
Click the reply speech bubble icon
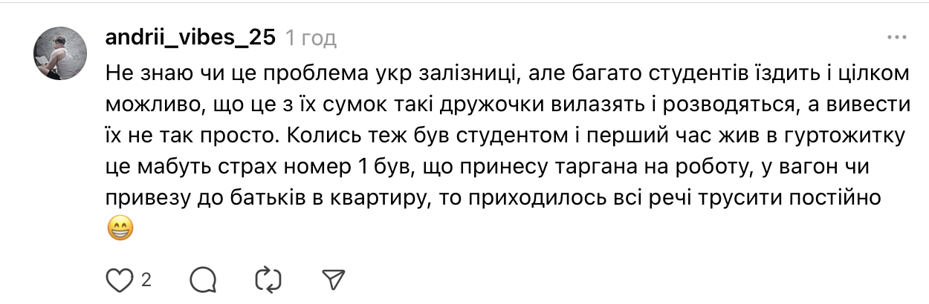click(x=203, y=279)
